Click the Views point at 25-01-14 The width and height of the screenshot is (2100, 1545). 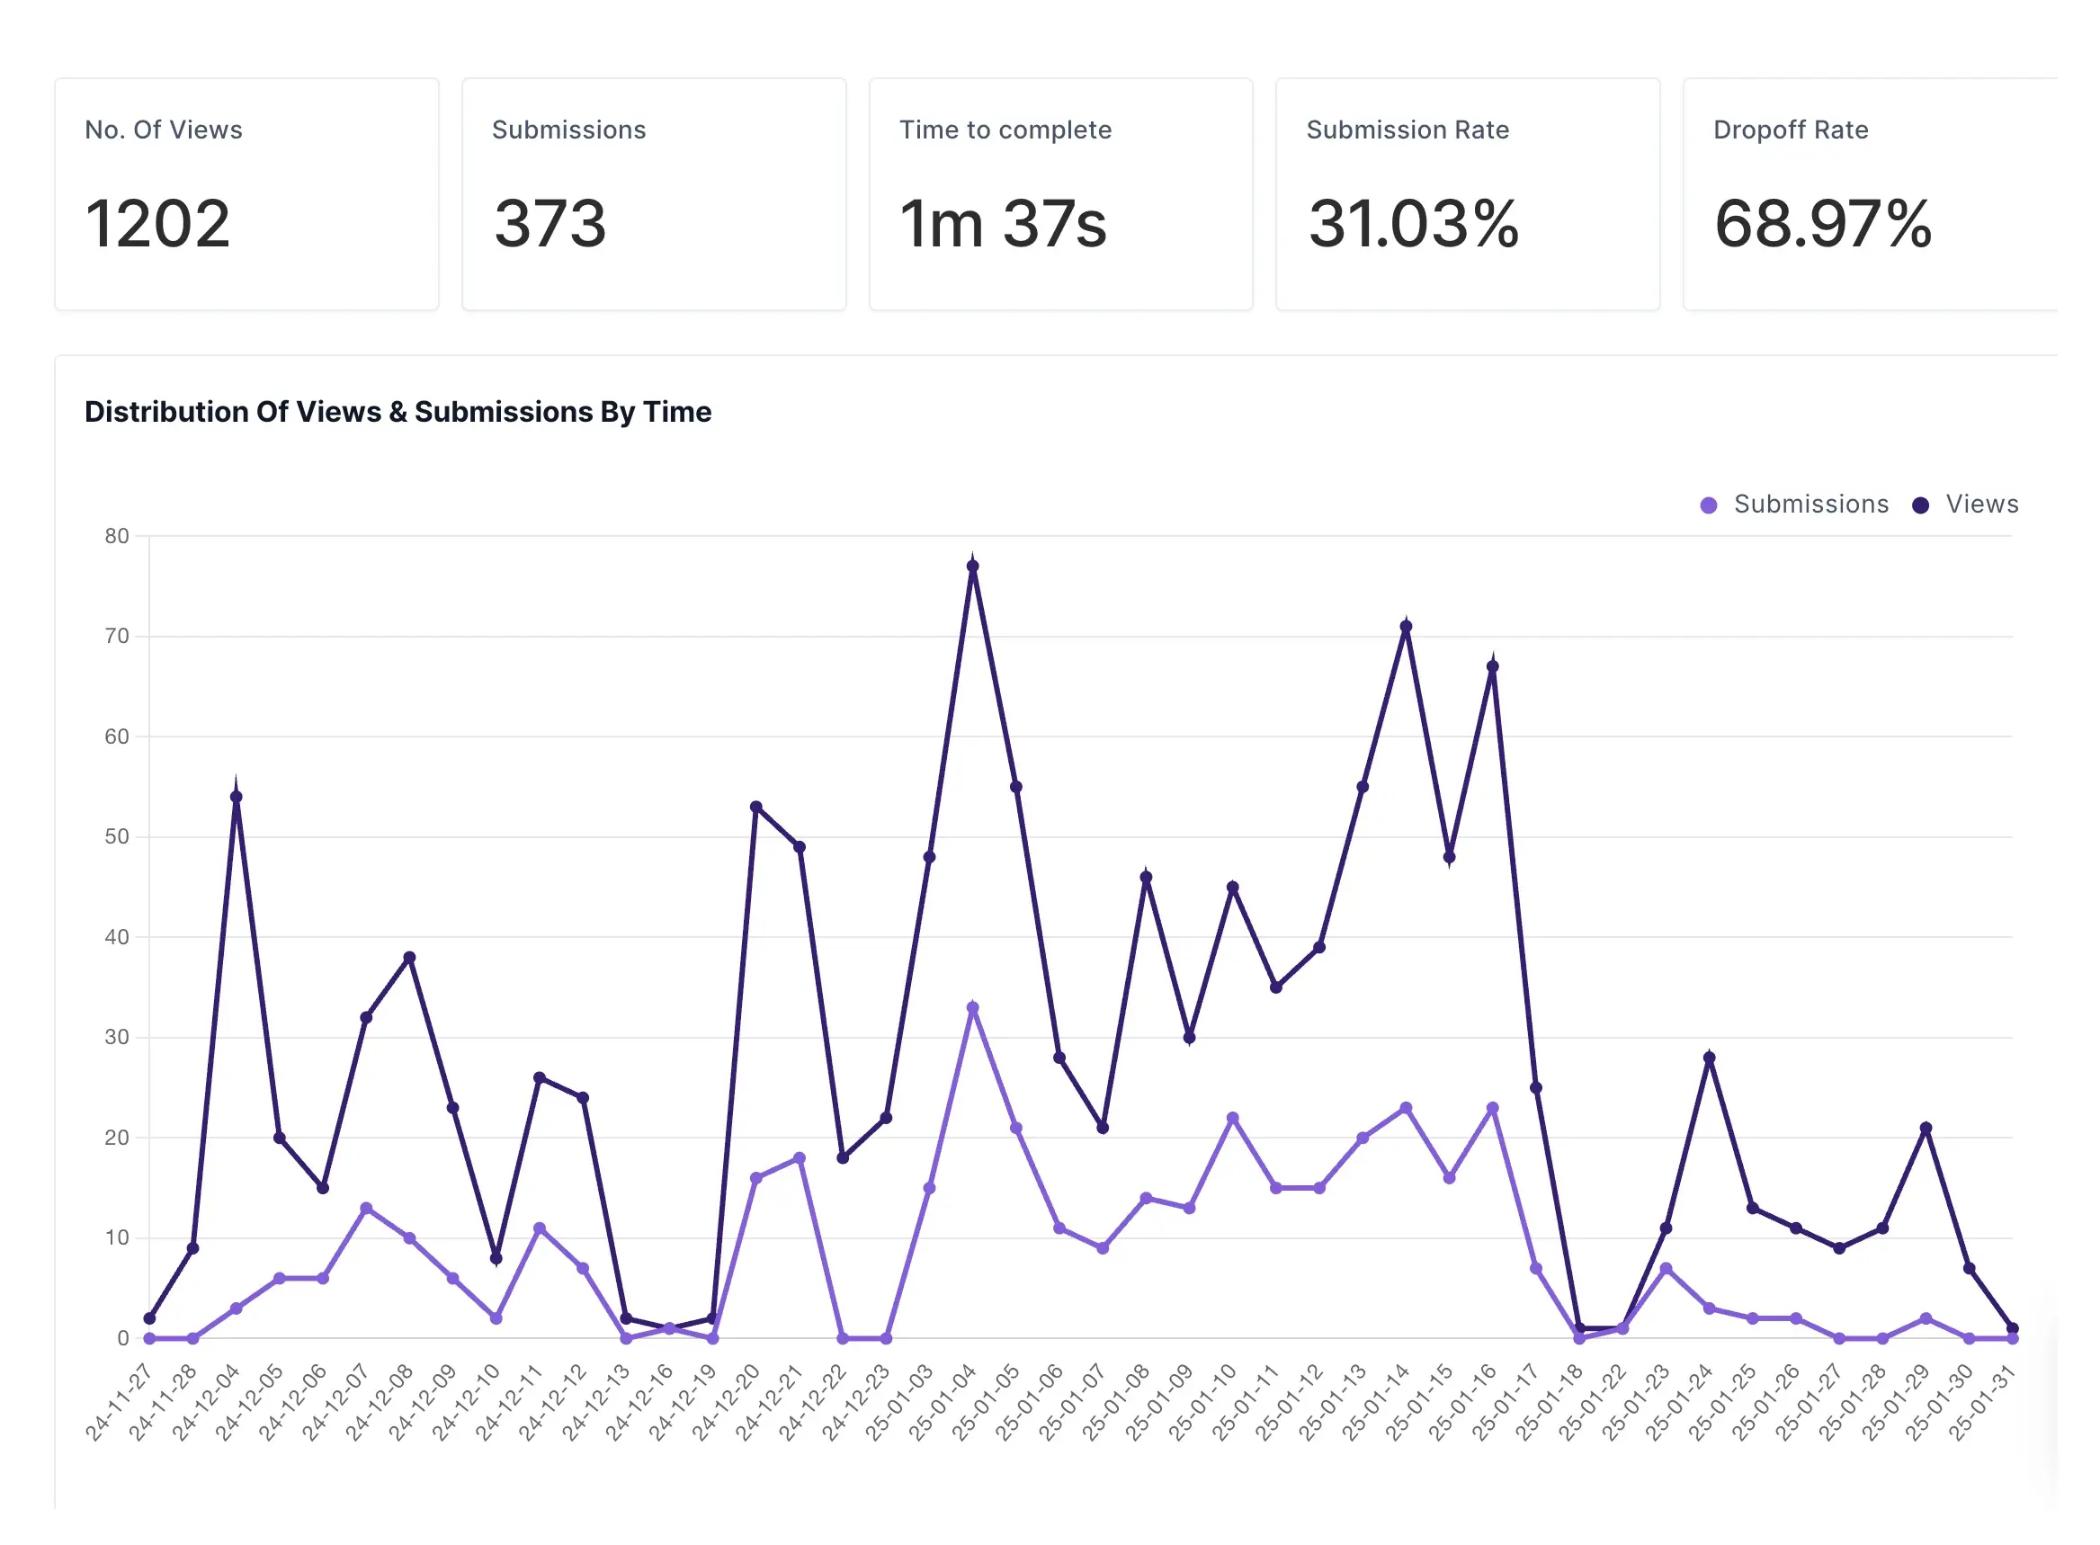pyautogui.click(x=1407, y=628)
